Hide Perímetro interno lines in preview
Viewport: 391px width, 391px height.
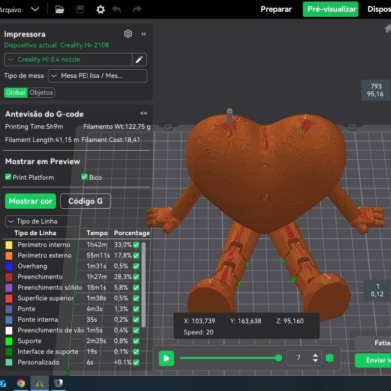[136, 245]
